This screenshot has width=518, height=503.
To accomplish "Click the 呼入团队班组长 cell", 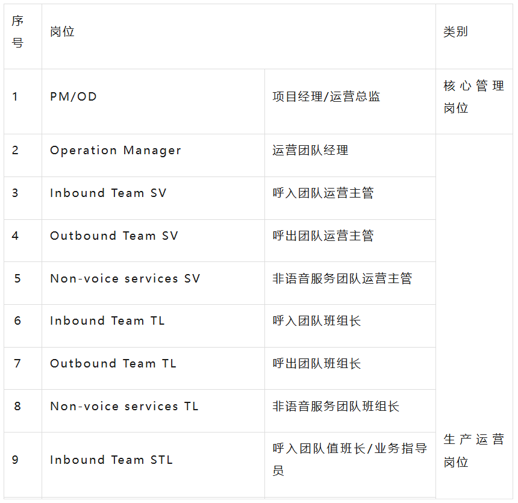I will (350, 326).
